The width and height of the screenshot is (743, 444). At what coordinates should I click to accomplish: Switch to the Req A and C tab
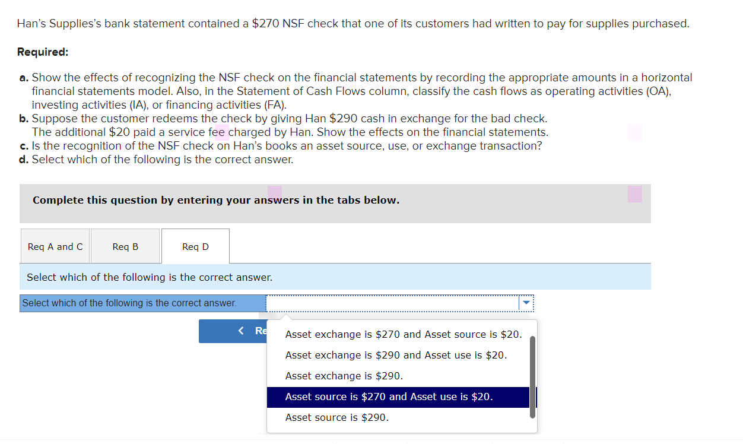click(55, 246)
